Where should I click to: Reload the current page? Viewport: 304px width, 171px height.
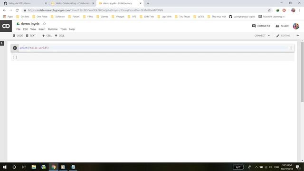tap(17, 10)
